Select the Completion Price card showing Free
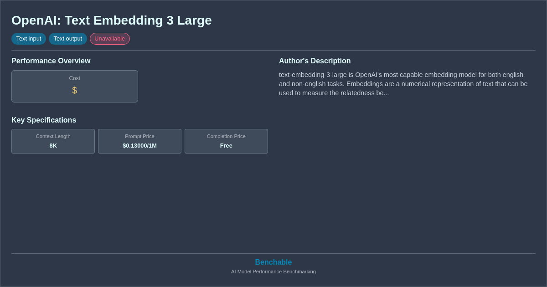 (x=226, y=141)
